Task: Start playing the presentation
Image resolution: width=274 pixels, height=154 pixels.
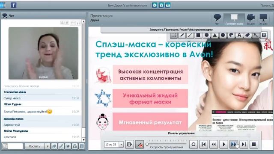Action: tap(223, 145)
